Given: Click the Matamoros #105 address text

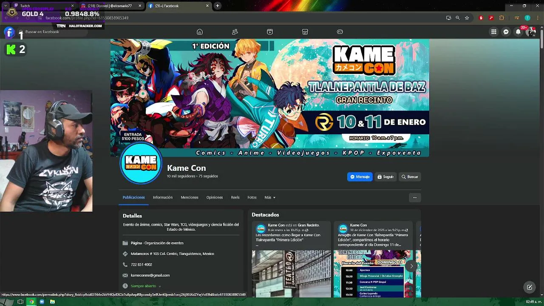Looking at the screenshot, I should click(x=173, y=254).
